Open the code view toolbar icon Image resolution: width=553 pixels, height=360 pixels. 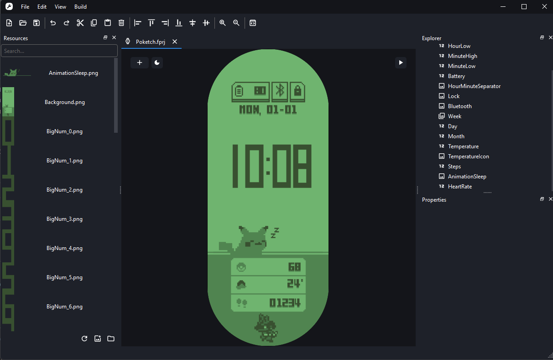tap(253, 23)
